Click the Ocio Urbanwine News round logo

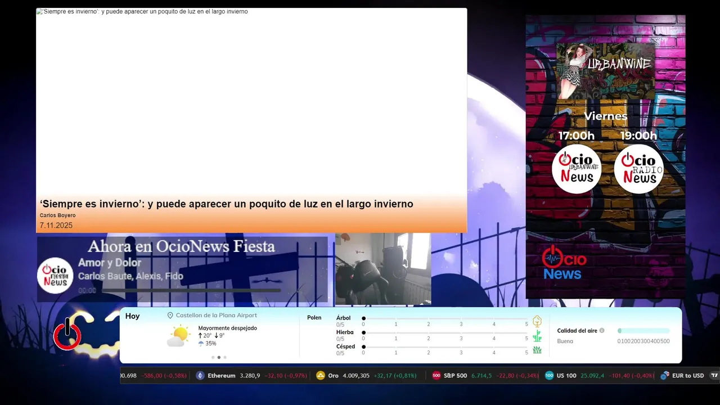(x=577, y=169)
